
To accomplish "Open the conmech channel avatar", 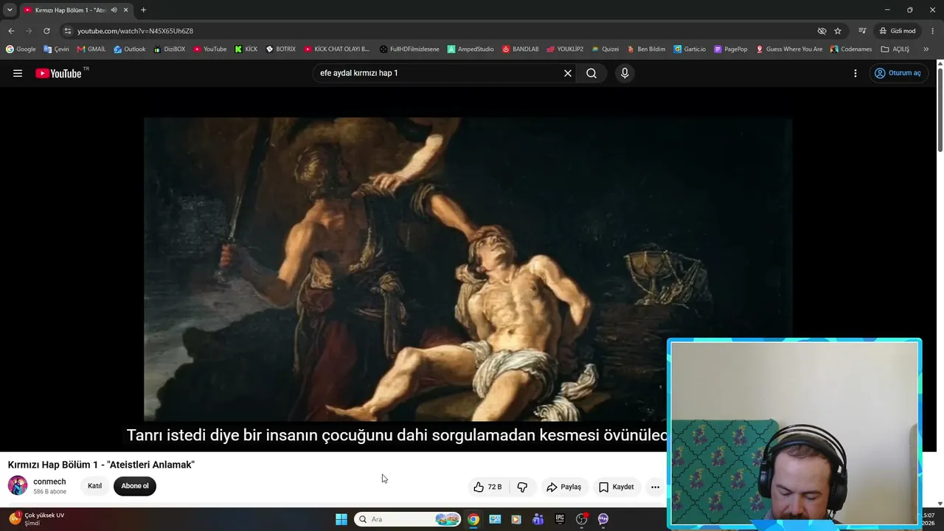I will [18, 485].
